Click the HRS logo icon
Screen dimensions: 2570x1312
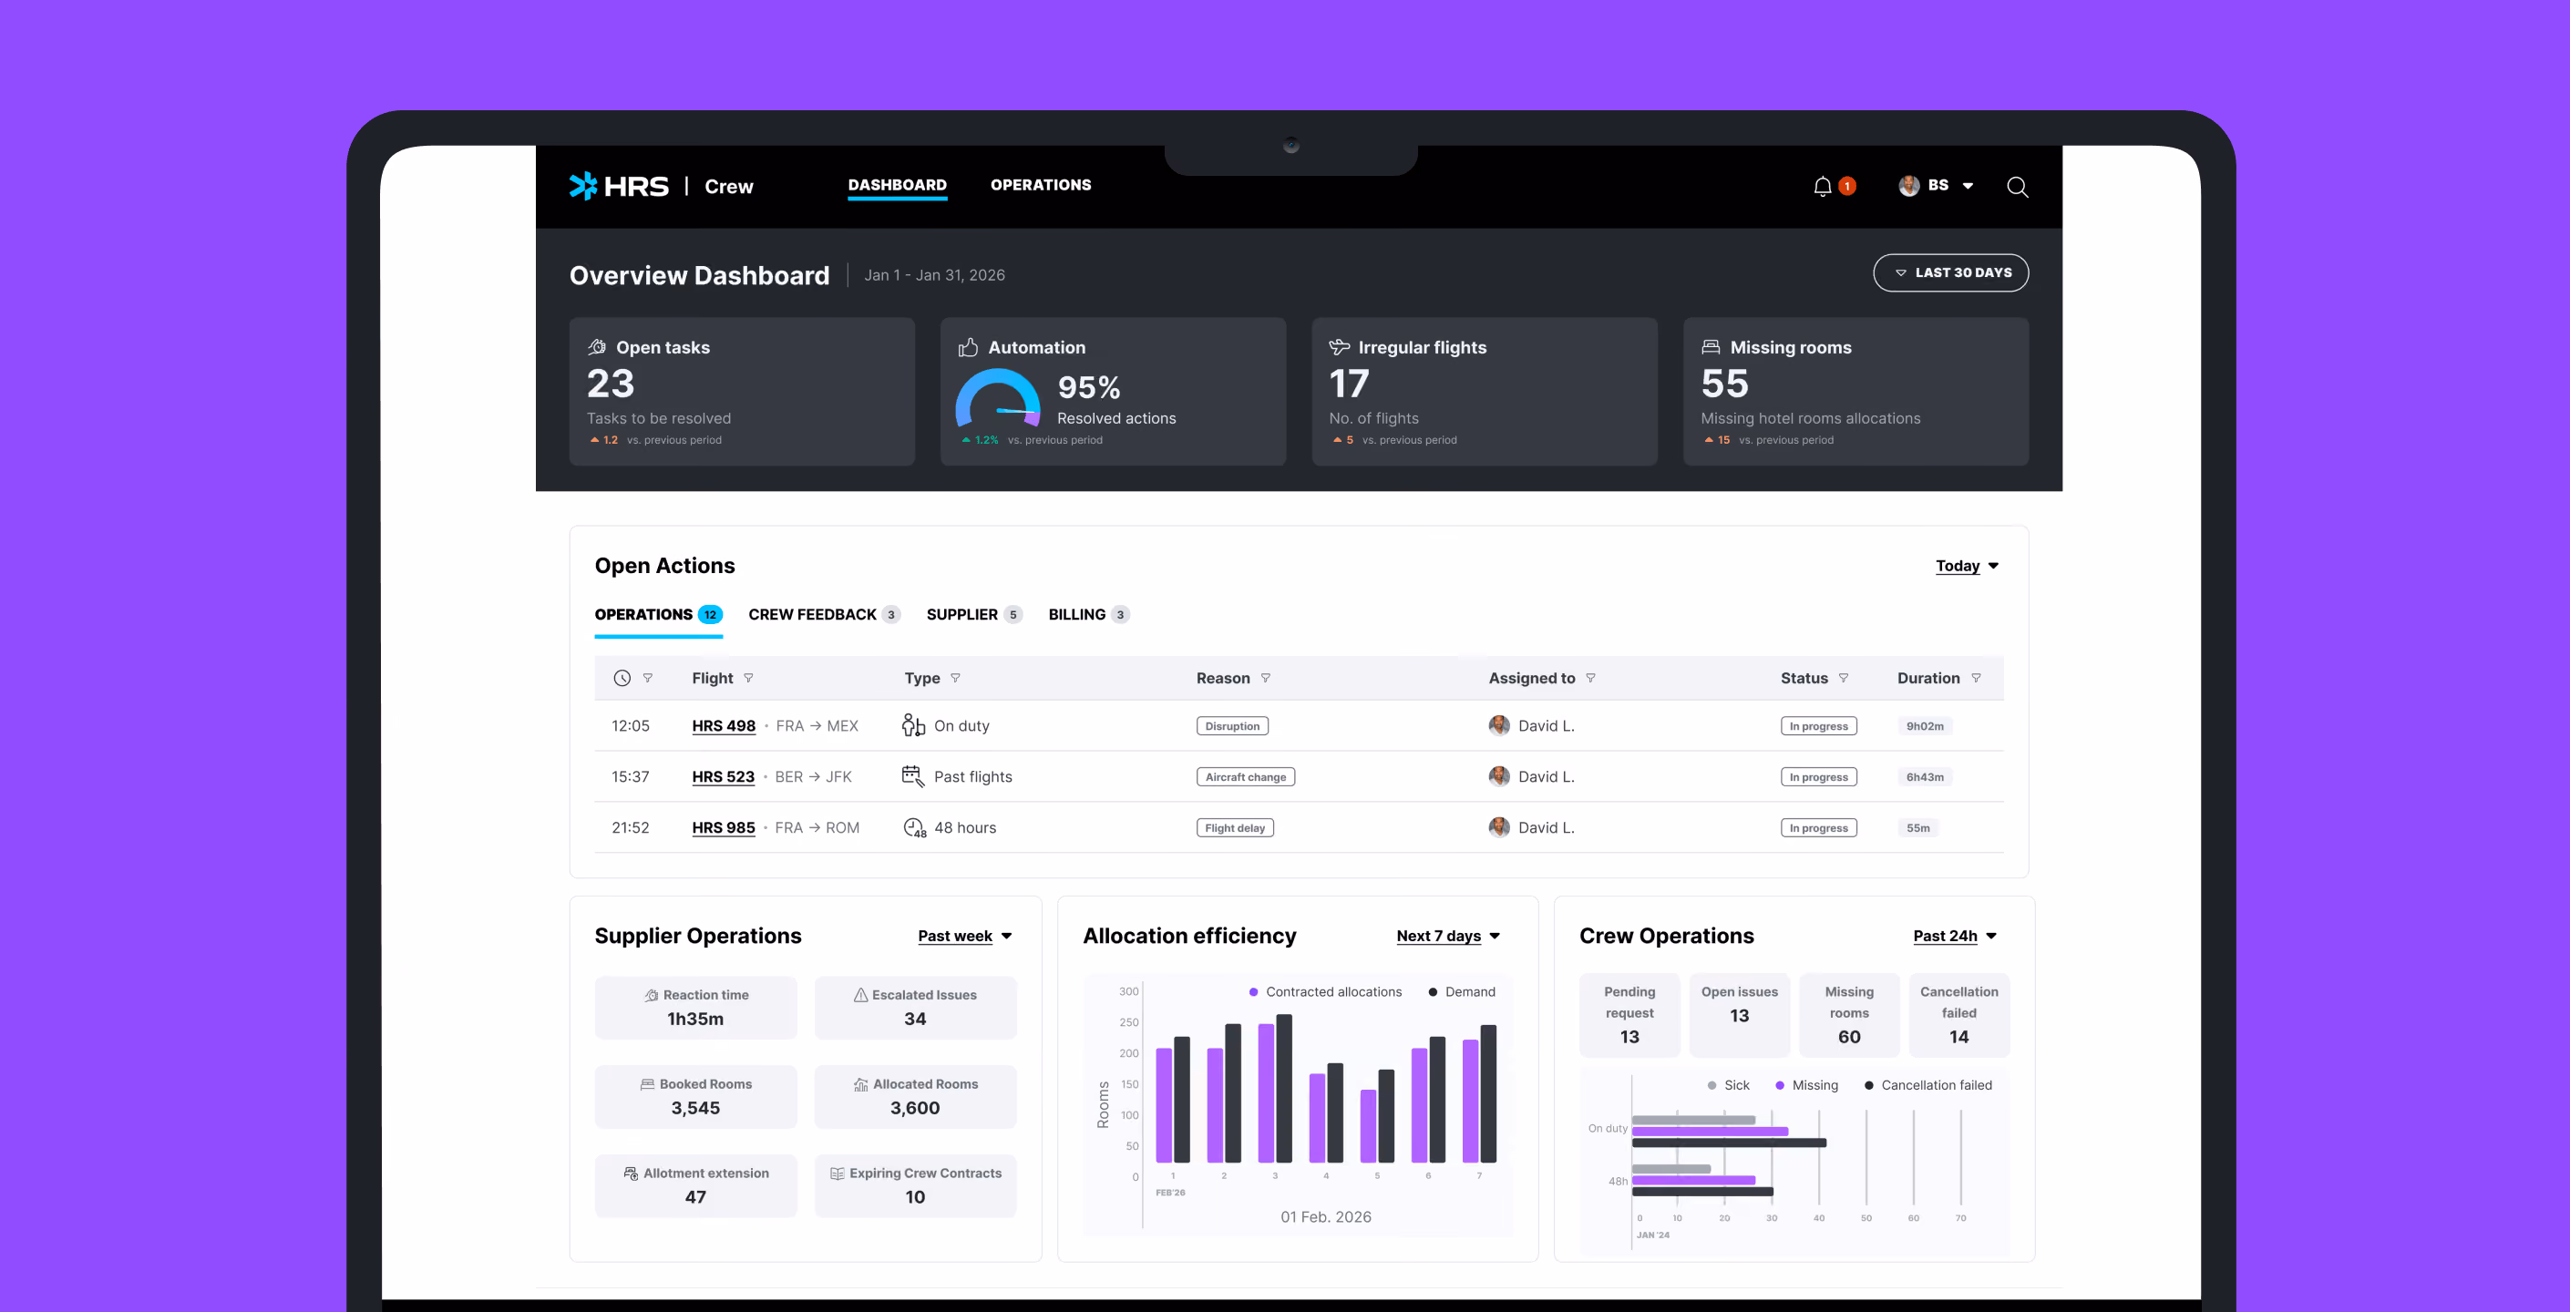[x=582, y=186]
